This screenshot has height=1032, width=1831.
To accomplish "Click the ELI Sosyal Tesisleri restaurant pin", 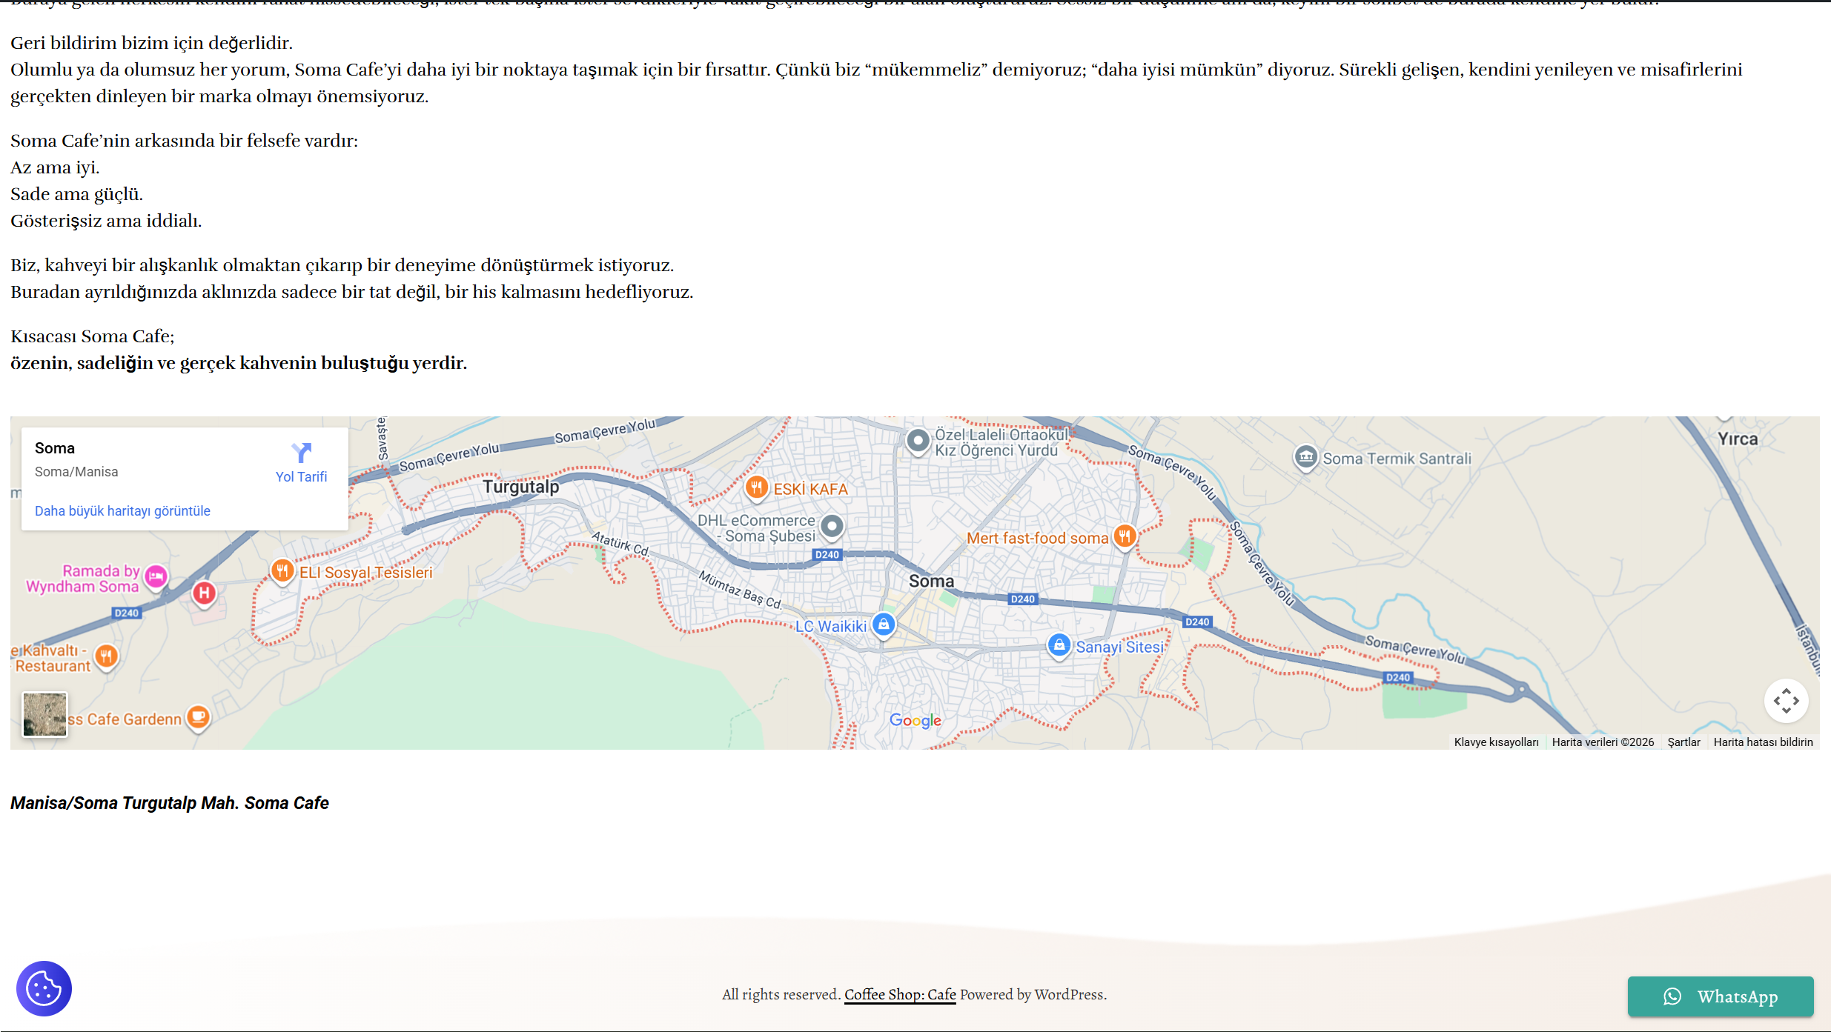I will (282, 570).
